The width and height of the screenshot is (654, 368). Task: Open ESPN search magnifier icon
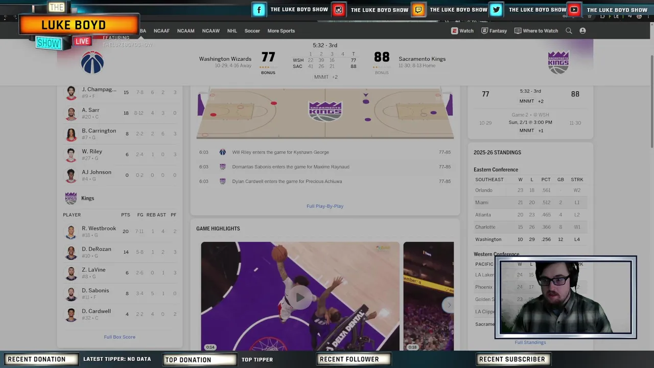[569, 31]
